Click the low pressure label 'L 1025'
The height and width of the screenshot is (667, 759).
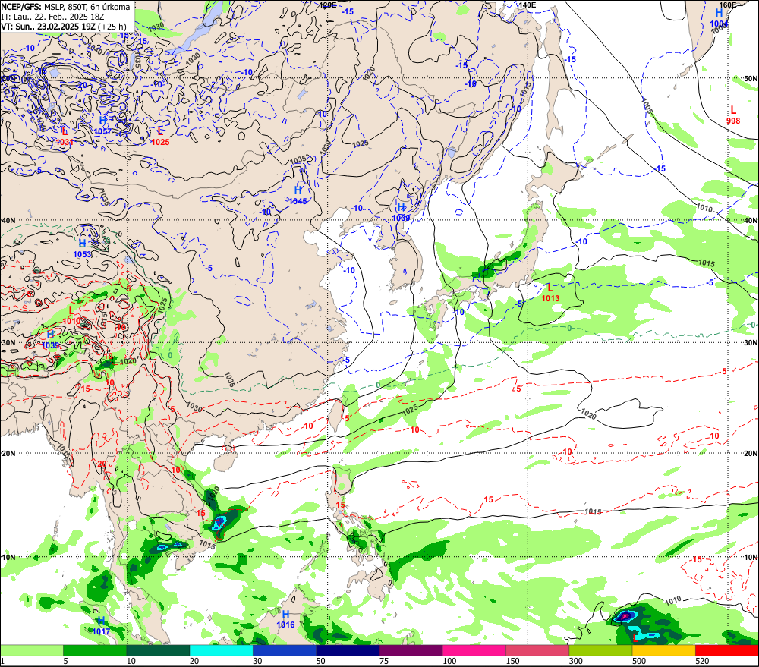(x=160, y=136)
